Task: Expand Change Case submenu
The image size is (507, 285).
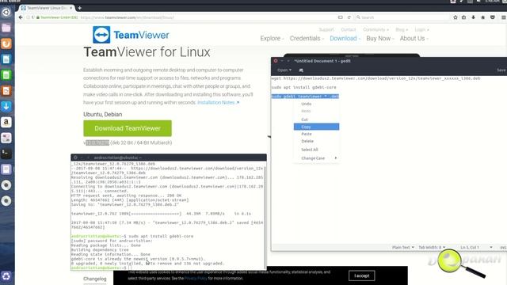Action: (316, 158)
